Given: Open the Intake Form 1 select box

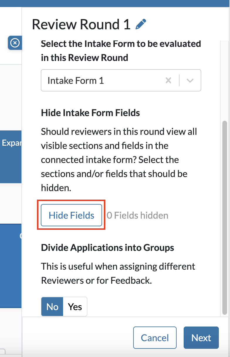Looking at the screenshot, I should [103, 80].
